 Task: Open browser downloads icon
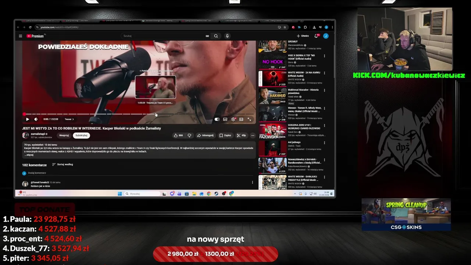[x=314, y=27]
